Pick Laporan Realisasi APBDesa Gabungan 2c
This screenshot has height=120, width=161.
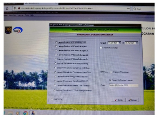(72, 59)
